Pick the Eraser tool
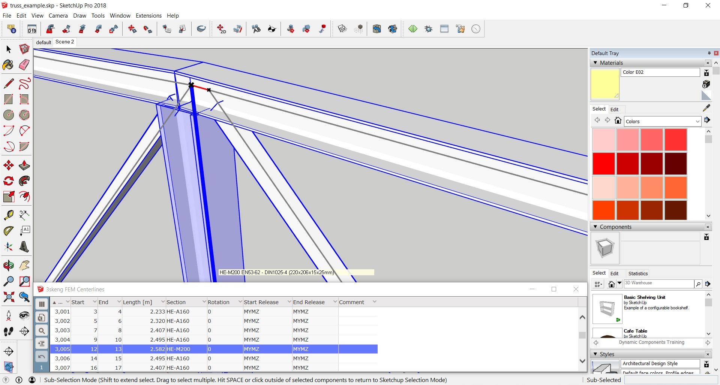Screen dimensions: 720x385 coord(24,65)
